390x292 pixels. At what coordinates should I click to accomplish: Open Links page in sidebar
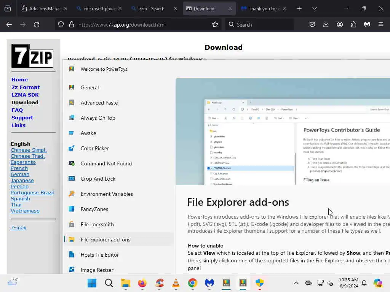[18, 125]
